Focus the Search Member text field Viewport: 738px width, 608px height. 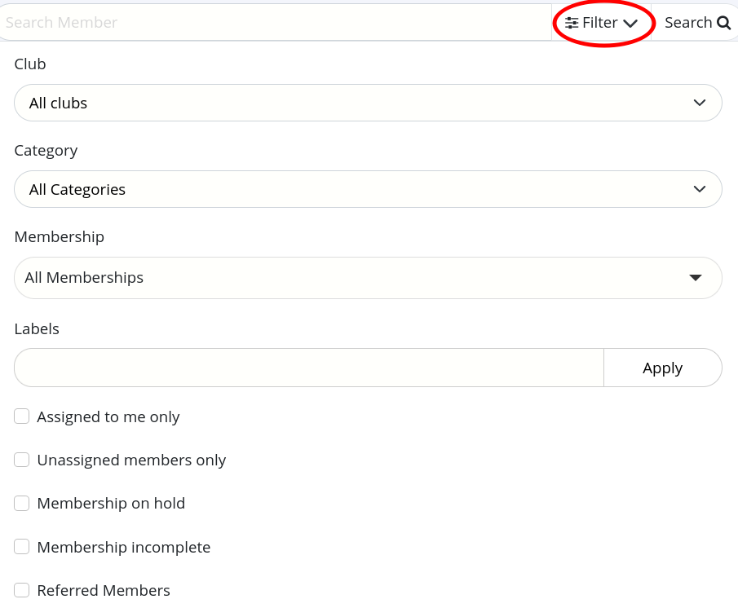pyautogui.click(x=276, y=23)
